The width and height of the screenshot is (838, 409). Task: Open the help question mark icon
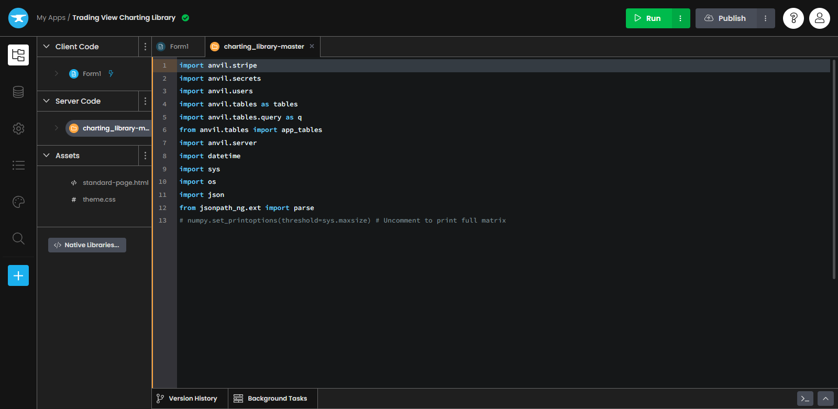793,18
